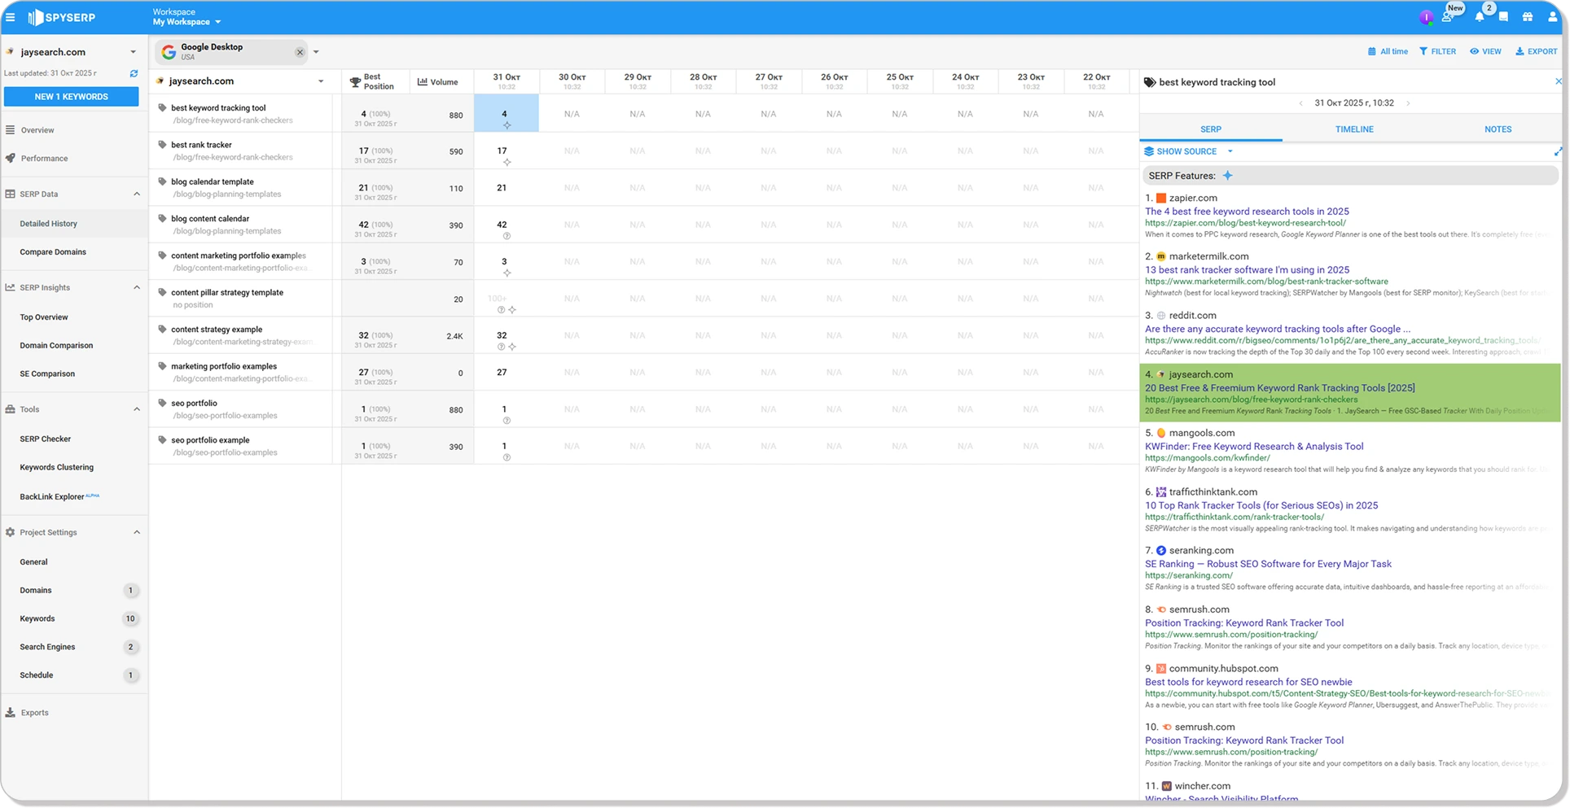1570x808 pixels.
Task: Open the notifications bell
Action: 1480,16
